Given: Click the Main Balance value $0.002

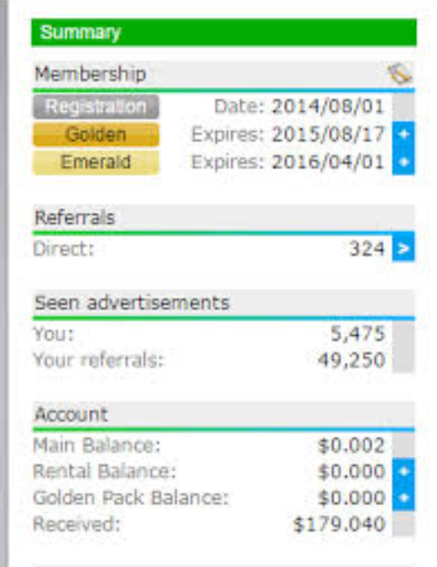Looking at the screenshot, I should point(351,446).
